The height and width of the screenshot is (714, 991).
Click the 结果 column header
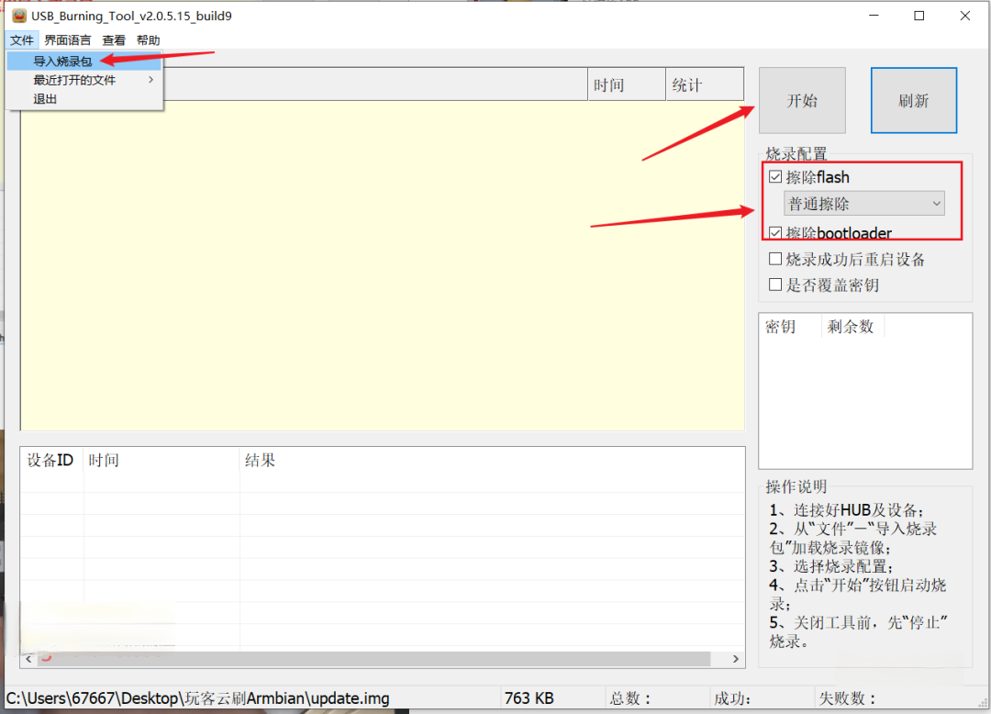(x=492, y=460)
